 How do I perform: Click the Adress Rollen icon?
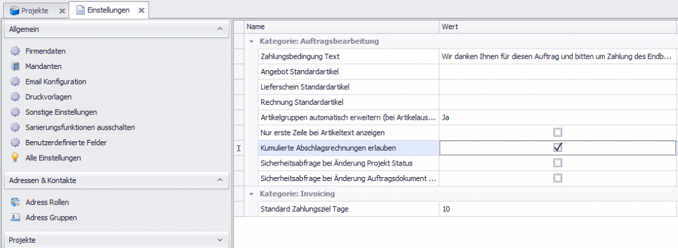[15, 202]
